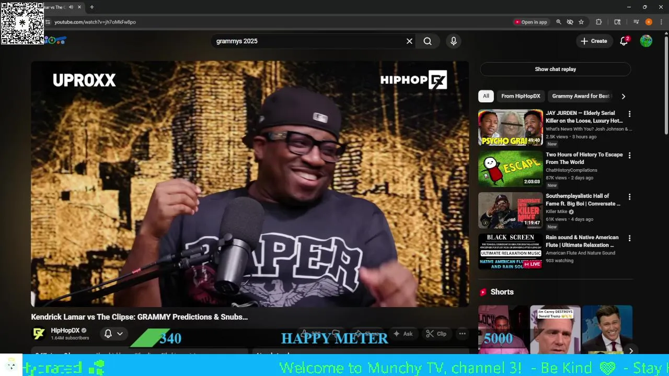Click Show chat replay
The width and height of the screenshot is (669, 376).
[x=555, y=69]
